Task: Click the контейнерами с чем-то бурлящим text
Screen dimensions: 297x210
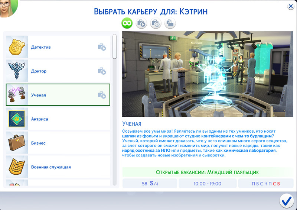Action: click(x=236, y=136)
